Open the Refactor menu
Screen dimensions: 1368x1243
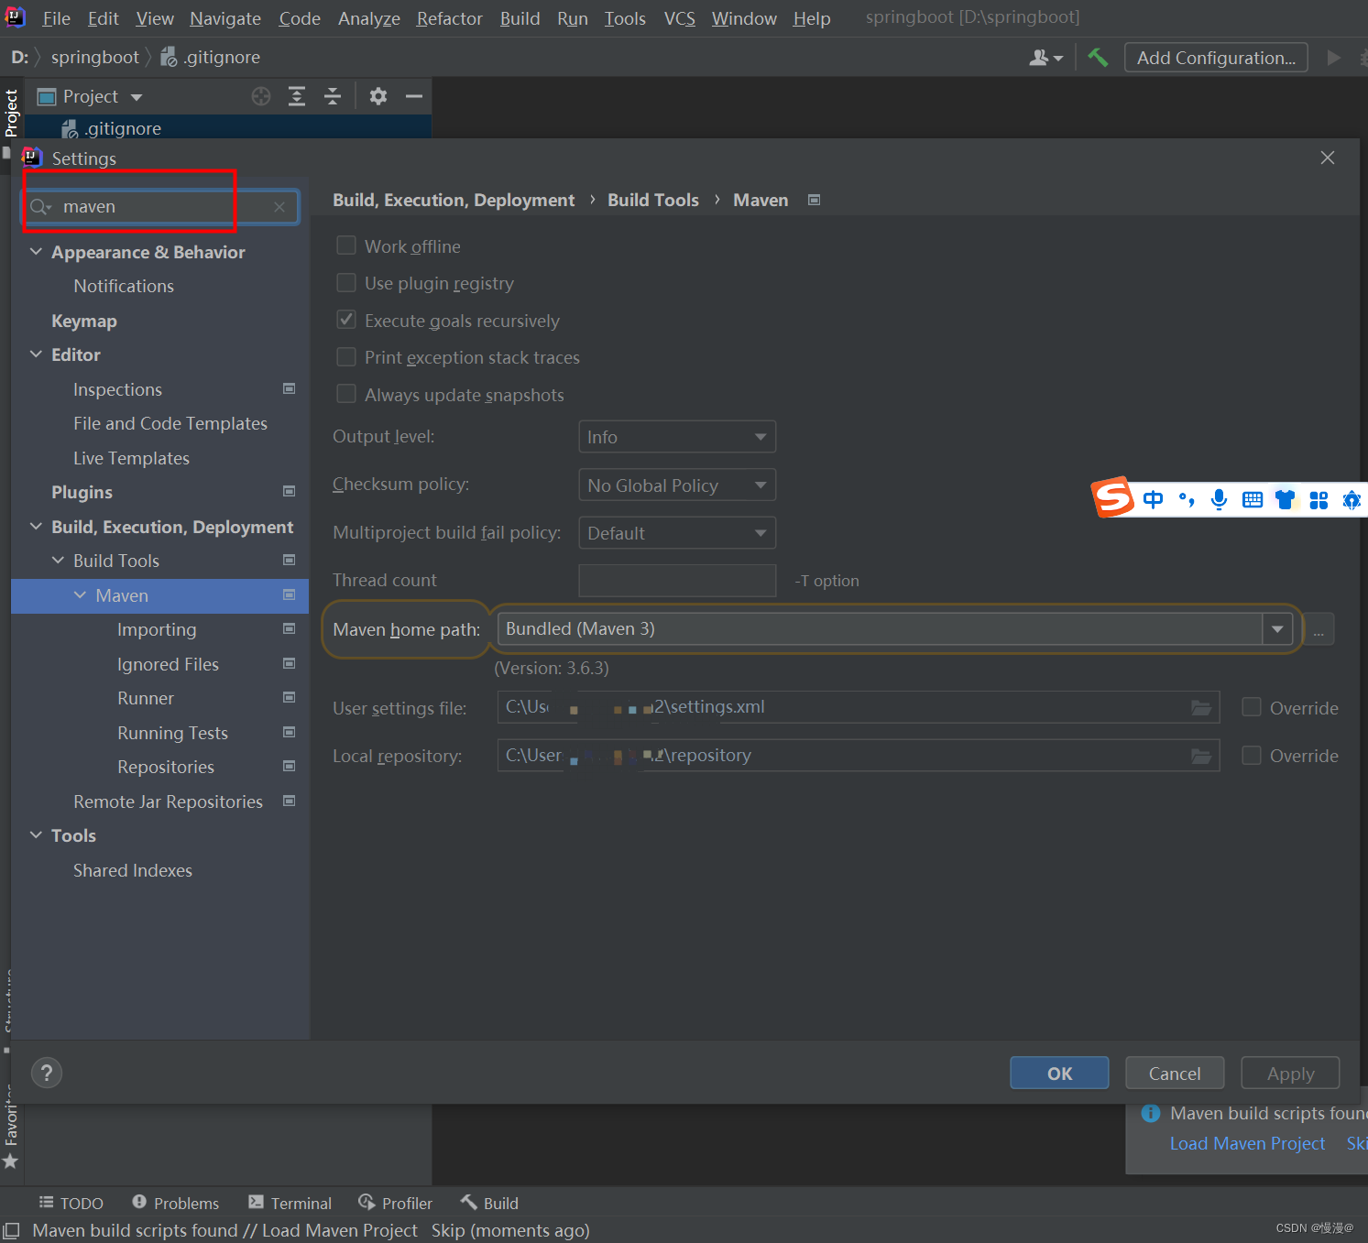point(449,18)
